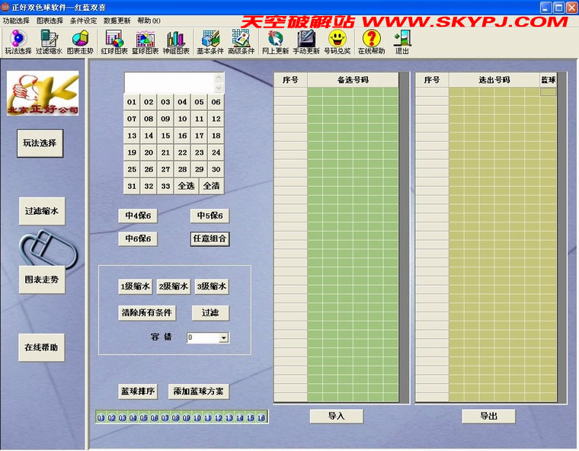Toggle blue ball 08 in bottom strip
The image size is (579, 451).
pyautogui.click(x=175, y=417)
